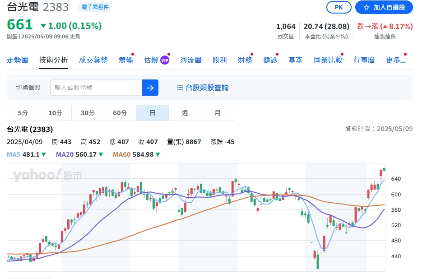Click the 本益比 20.74 (28.08) value

tap(326, 27)
